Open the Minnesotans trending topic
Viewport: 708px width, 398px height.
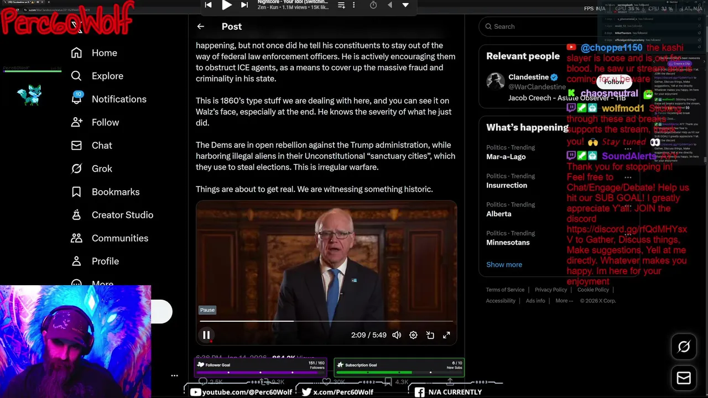[508, 243]
